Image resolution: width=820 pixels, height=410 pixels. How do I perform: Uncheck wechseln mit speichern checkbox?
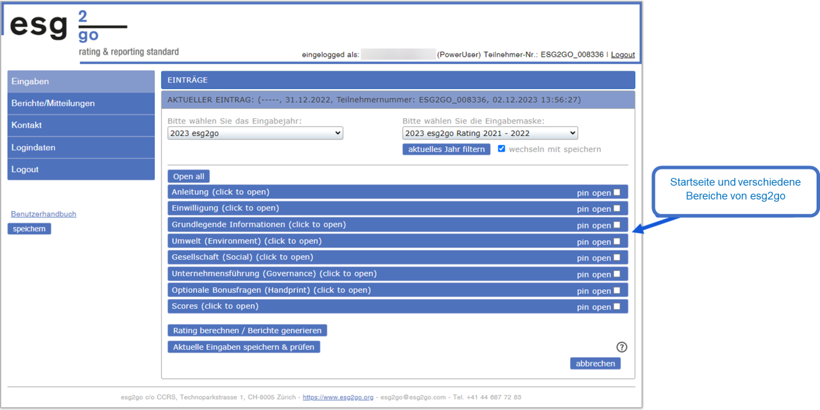tap(501, 149)
